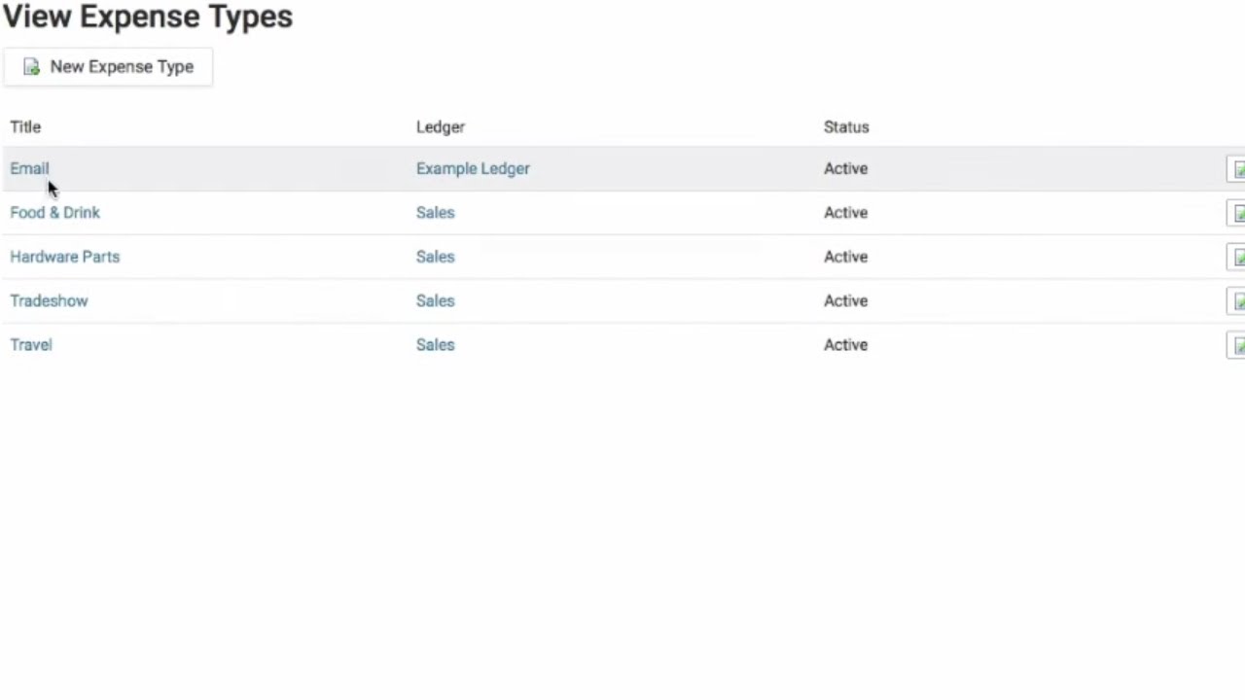The height and width of the screenshot is (700, 1245).
Task: Open the Sales ledger for Hardware Parts
Action: (435, 257)
